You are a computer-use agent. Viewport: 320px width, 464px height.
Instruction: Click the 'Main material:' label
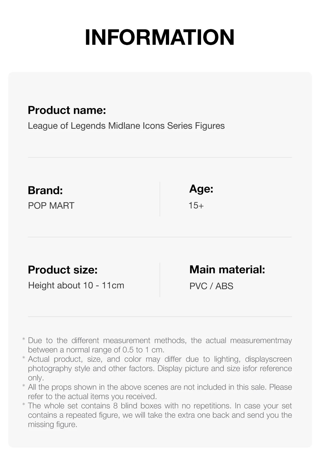pyautogui.click(x=227, y=269)
